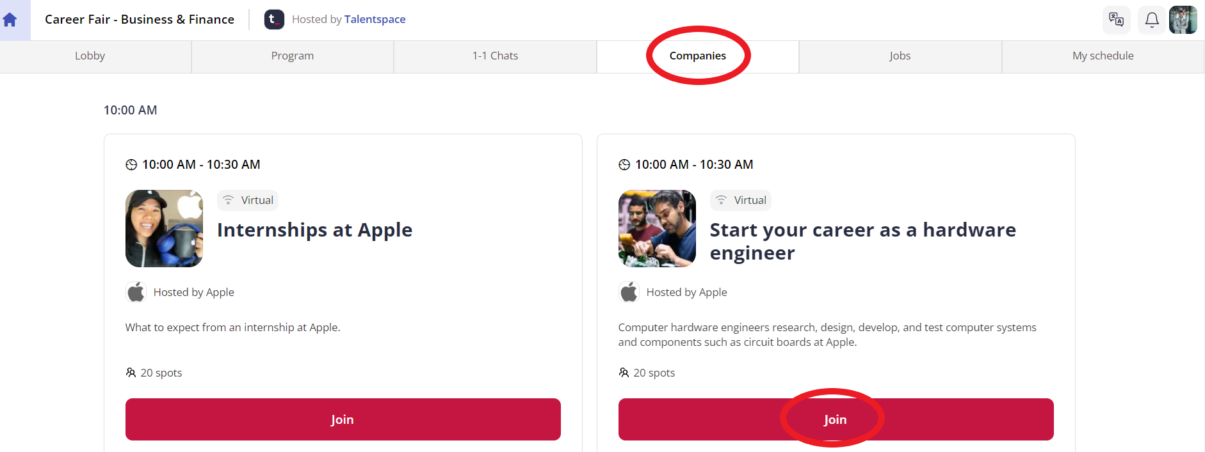
Task: Go to the home icon
Action: pos(10,20)
